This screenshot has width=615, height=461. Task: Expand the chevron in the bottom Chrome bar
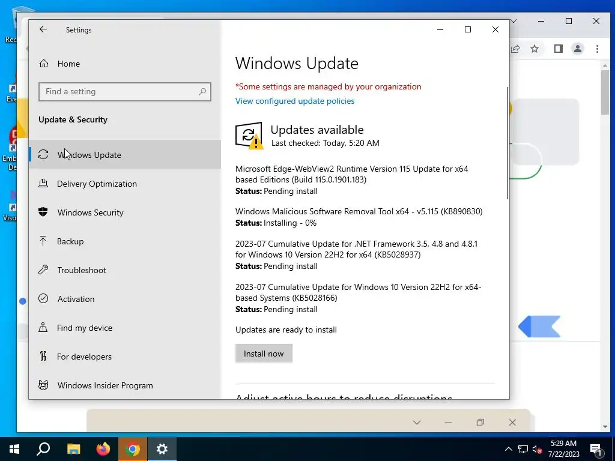417,422
